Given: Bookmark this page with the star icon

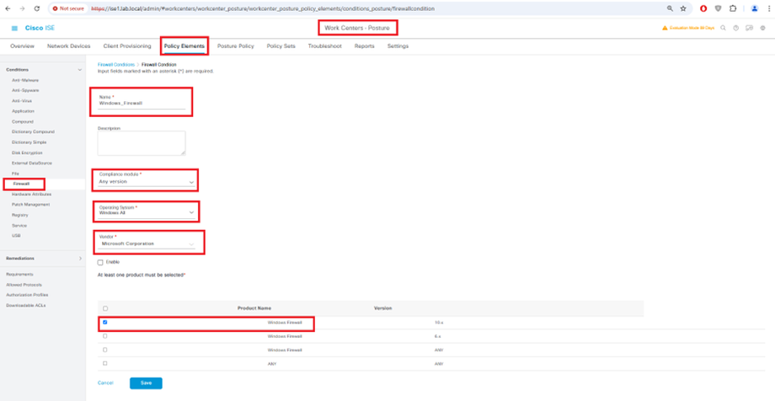Looking at the screenshot, I should pyautogui.click(x=683, y=8).
